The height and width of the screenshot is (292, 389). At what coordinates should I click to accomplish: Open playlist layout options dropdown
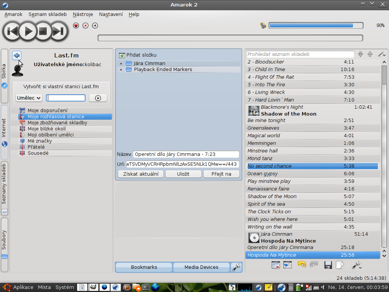[x=356, y=265]
